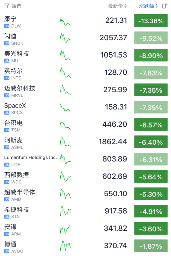
Task: Open the filter funnel icon
Action: (6, 6)
